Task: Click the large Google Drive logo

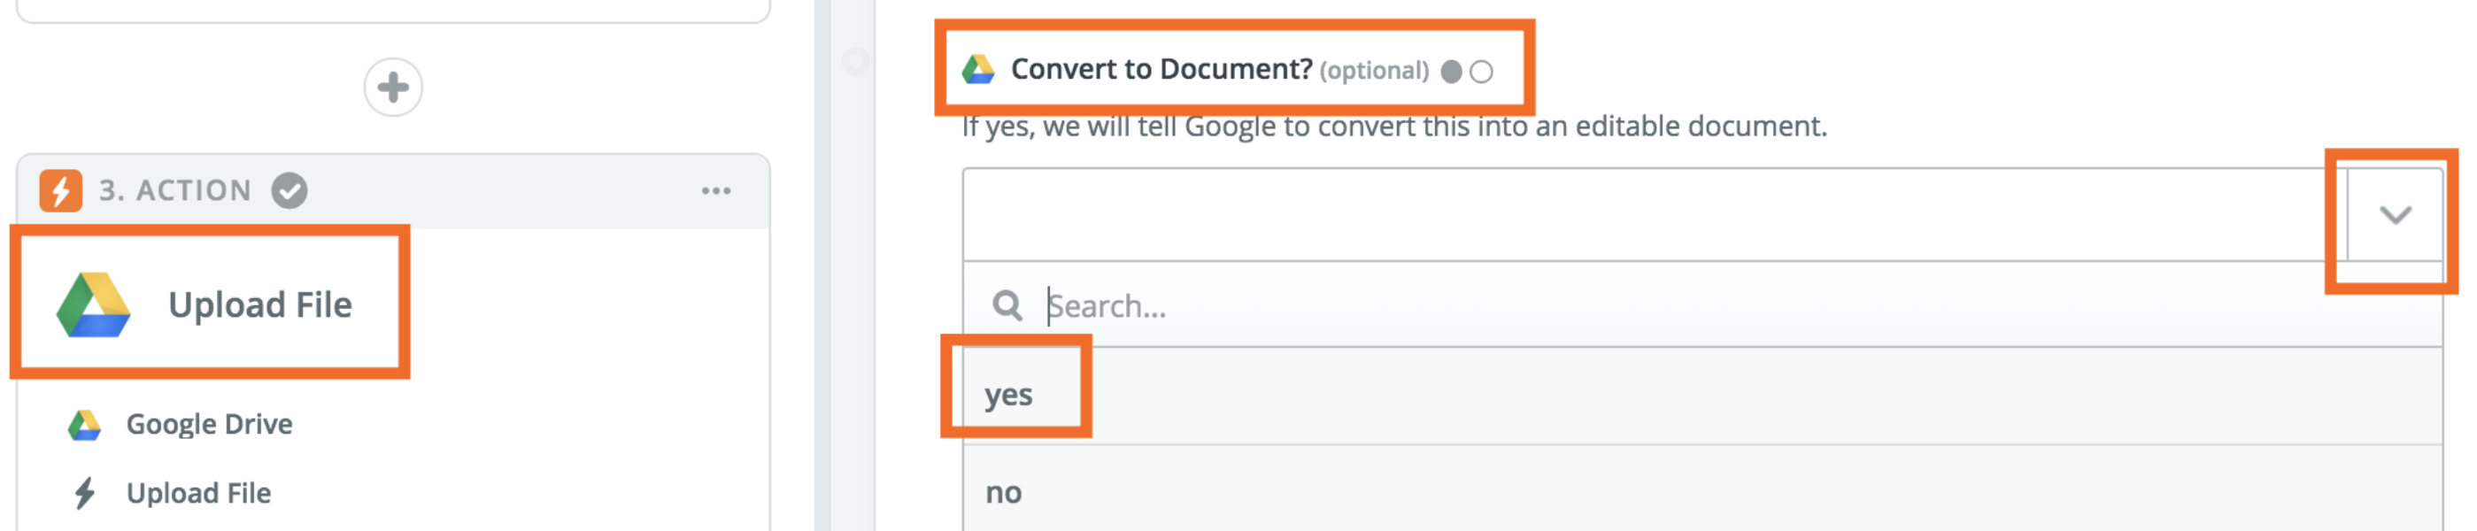Action: click(x=93, y=305)
